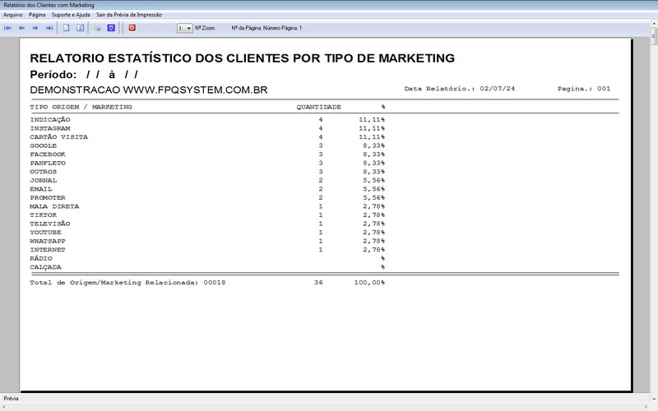
Task: Open the Página menu
Action: 37,15
